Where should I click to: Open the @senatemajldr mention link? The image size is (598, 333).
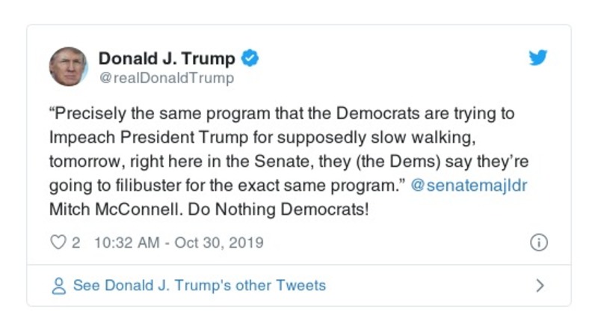tap(469, 186)
